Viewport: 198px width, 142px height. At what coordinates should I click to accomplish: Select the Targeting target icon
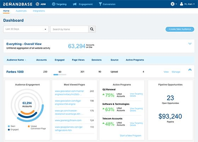click(54, 4)
